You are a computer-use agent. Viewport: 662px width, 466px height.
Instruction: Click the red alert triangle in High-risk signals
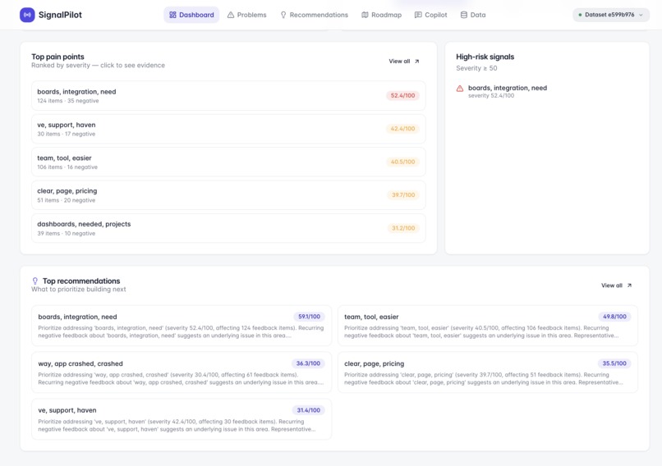tap(460, 89)
